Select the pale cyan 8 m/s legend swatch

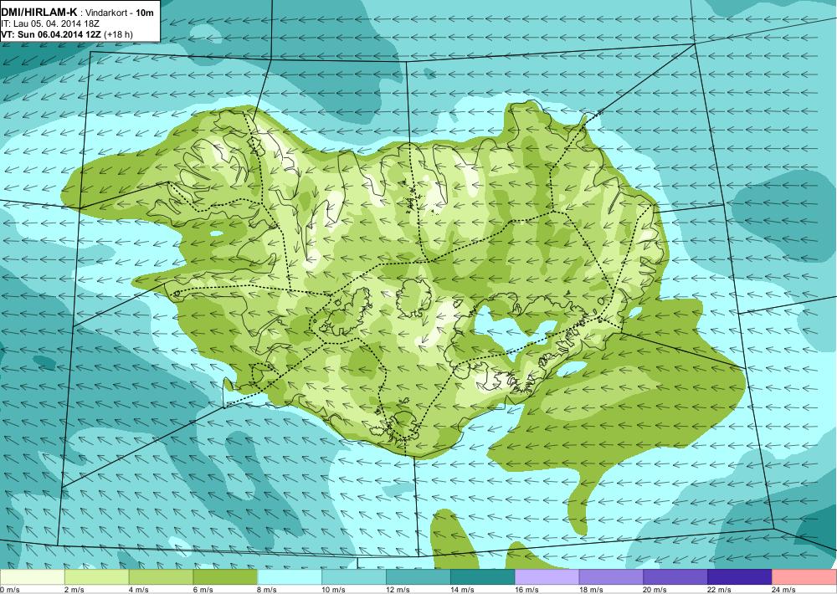tap(290, 577)
